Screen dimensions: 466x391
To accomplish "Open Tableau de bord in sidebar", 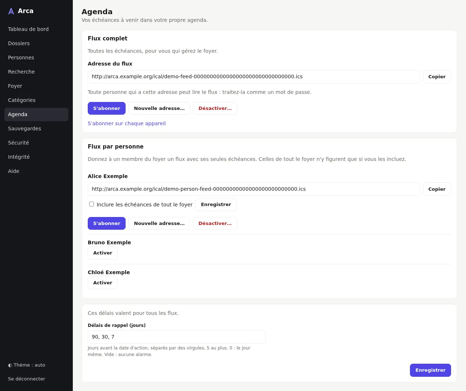I will click(x=36, y=29).
